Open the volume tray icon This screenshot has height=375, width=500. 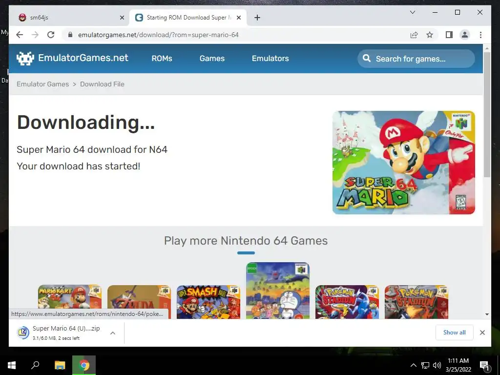pos(437,365)
